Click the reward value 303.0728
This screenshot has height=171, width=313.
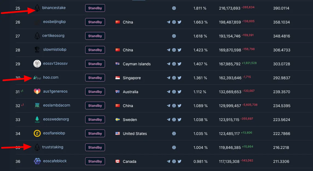tap(282, 64)
